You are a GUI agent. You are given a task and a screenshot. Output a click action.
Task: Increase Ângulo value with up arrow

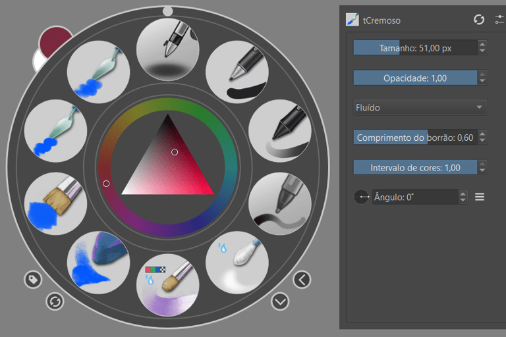(463, 194)
